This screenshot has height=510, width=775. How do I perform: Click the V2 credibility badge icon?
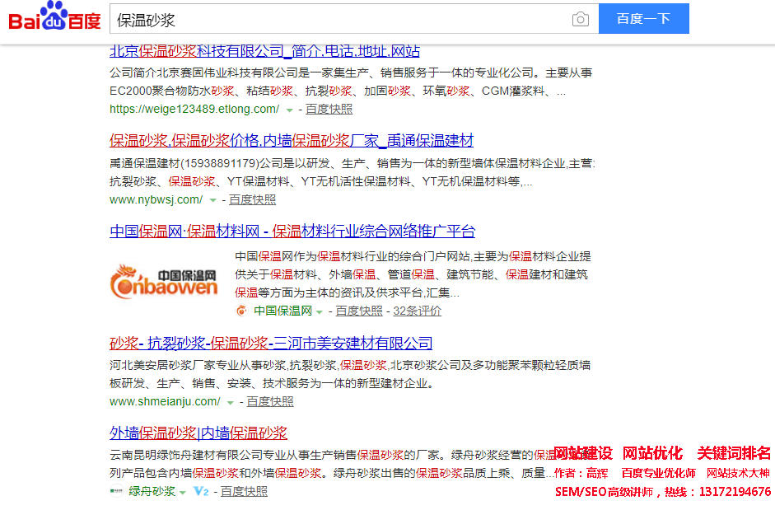point(201,492)
